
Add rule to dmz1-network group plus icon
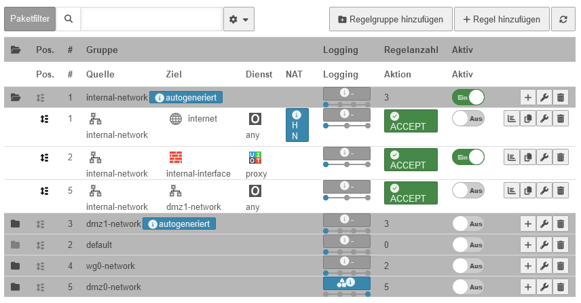click(528, 224)
